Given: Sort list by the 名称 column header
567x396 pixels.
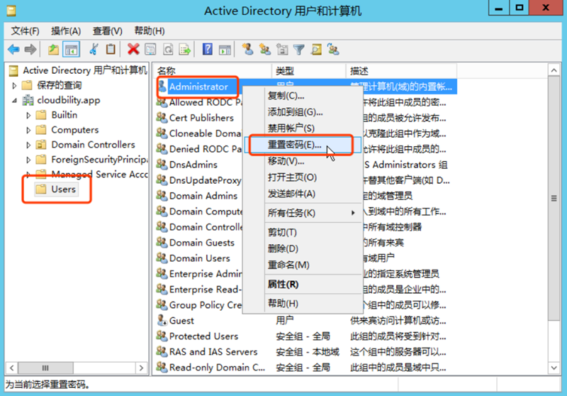Looking at the screenshot, I should (x=213, y=71).
